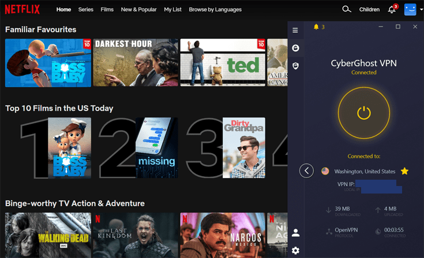Open Netflix notifications bell
This screenshot has height=258, width=424.
point(392,9)
